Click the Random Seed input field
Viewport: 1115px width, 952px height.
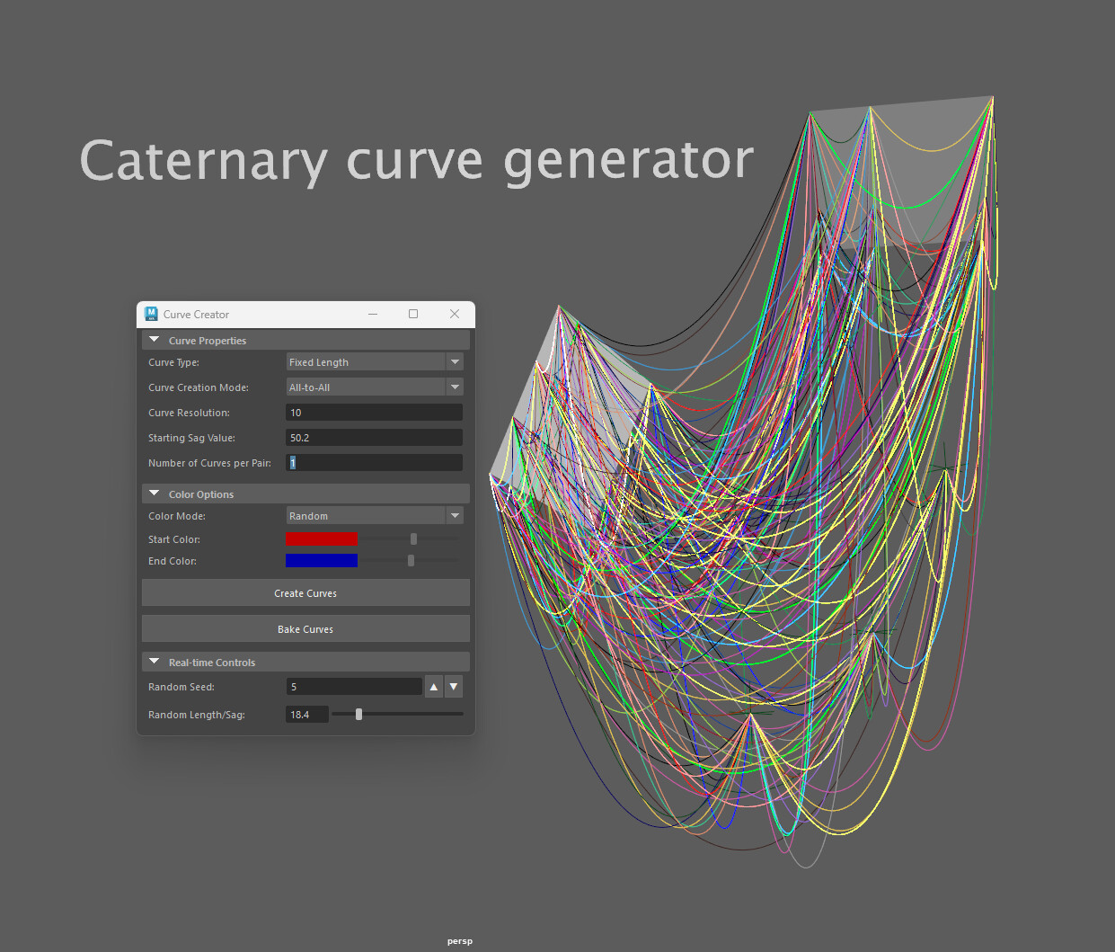pyautogui.click(x=354, y=686)
